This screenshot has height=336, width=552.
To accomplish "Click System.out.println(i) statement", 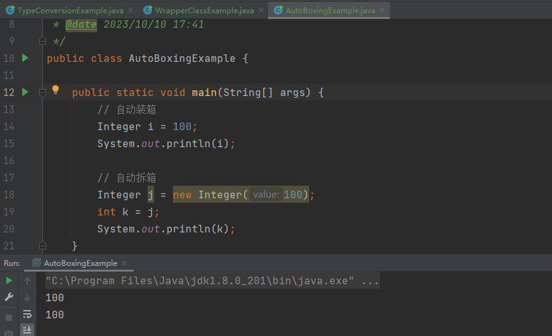I will pyautogui.click(x=166, y=144).
